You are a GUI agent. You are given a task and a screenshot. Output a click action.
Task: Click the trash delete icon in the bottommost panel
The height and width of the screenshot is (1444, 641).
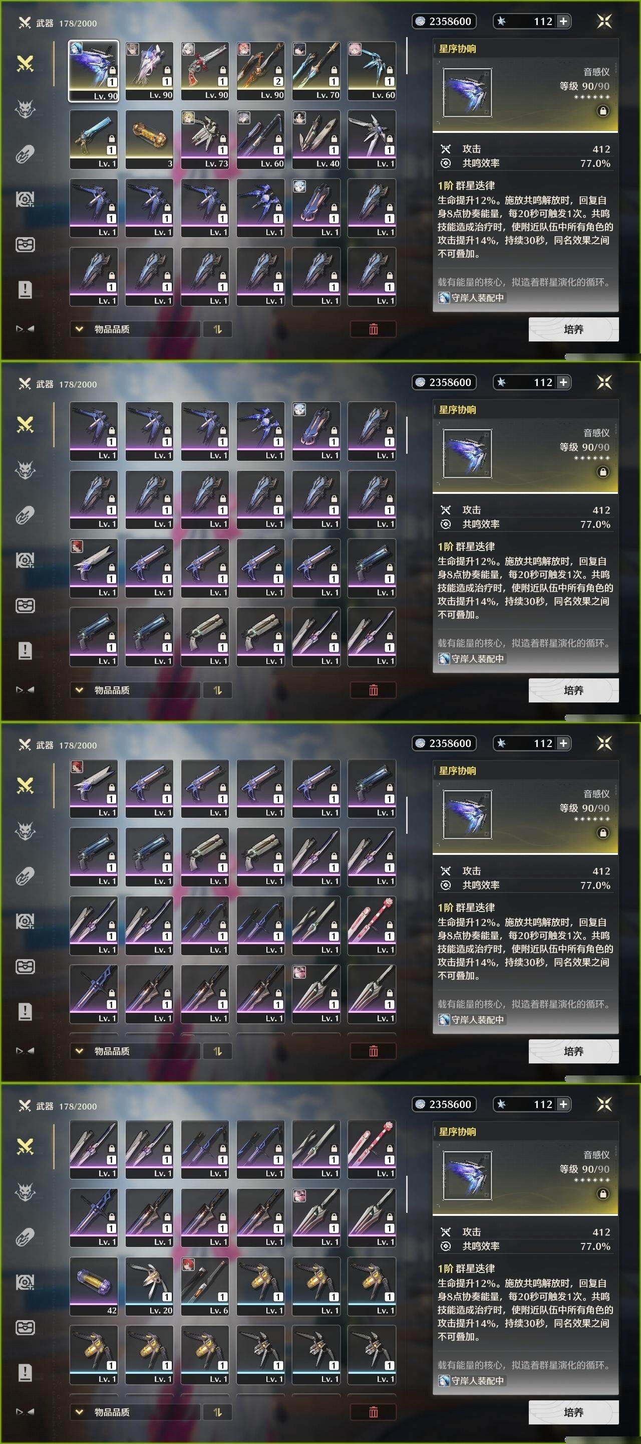tap(374, 1411)
